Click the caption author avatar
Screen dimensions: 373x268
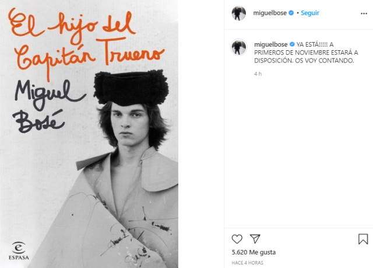[238, 47]
